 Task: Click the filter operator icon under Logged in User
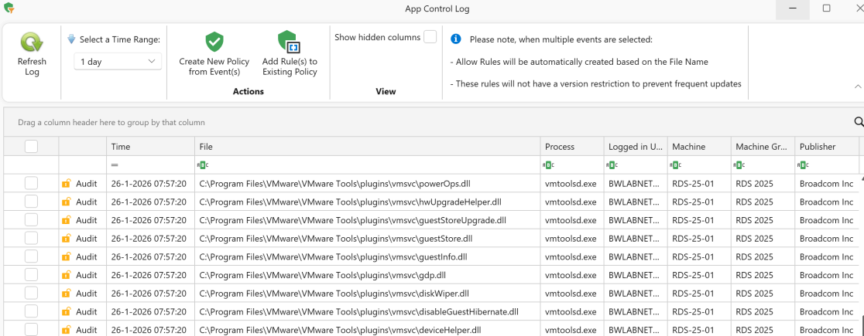point(613,165)
